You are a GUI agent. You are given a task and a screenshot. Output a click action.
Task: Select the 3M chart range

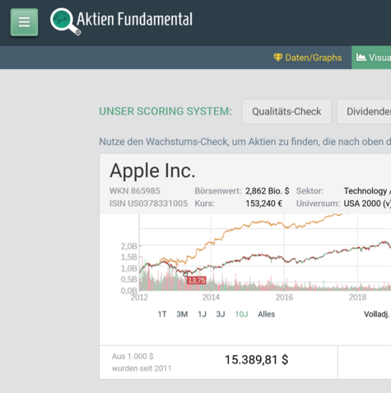[182, 314]
